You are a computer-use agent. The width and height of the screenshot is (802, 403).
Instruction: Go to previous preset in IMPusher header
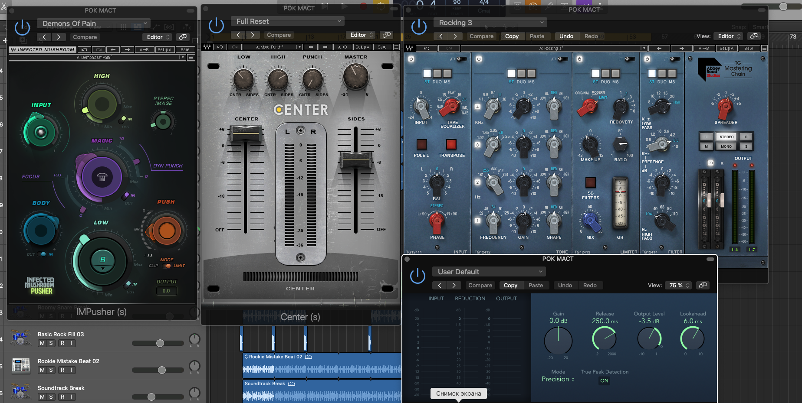click(44, 37)
